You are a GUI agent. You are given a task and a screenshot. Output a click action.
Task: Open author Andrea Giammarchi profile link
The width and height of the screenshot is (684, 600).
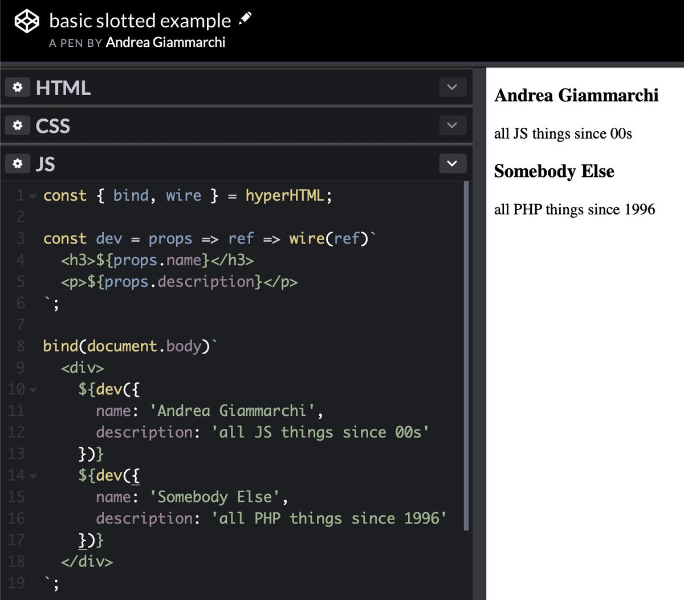click(165, 42)
